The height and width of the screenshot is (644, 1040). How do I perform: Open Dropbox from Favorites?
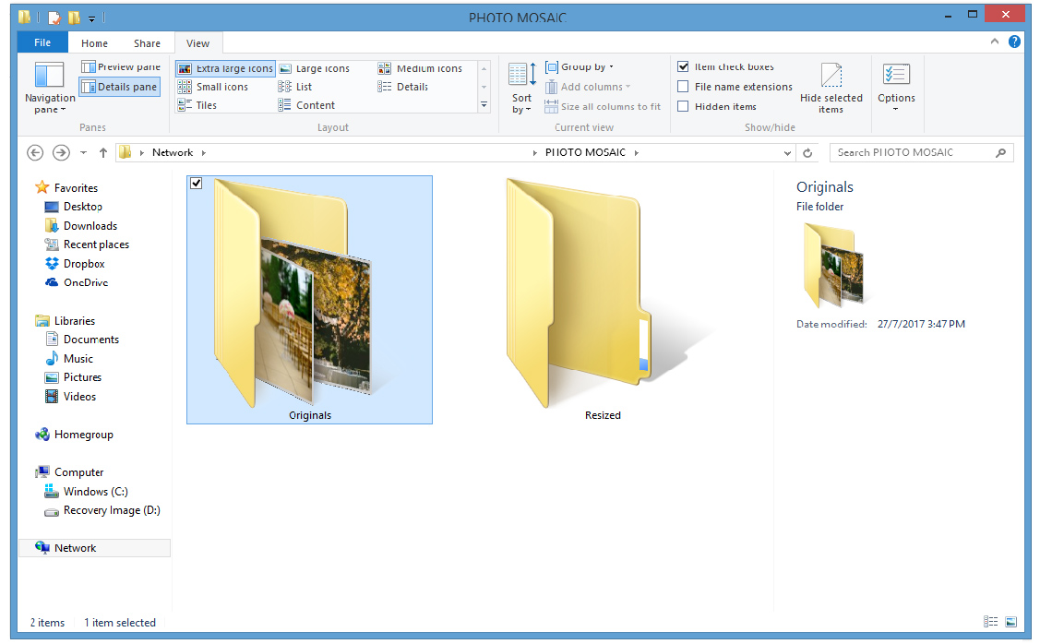point(84,264)
